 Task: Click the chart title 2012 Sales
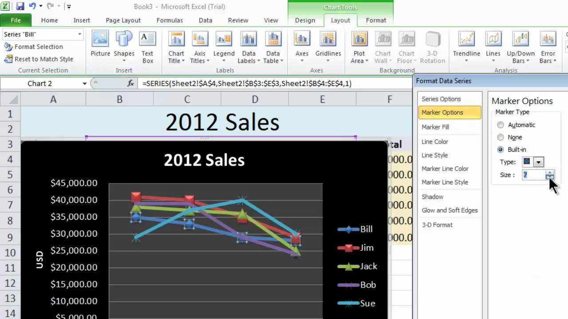[204, 160]
